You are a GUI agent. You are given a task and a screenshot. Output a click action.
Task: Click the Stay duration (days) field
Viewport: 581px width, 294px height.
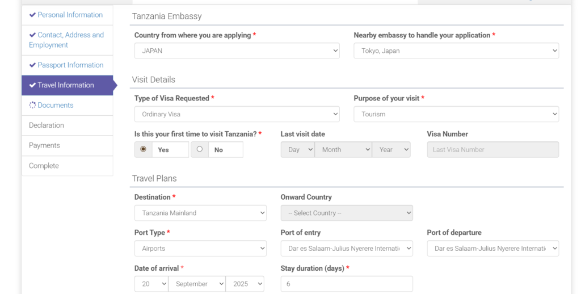[x=347, y=284]
